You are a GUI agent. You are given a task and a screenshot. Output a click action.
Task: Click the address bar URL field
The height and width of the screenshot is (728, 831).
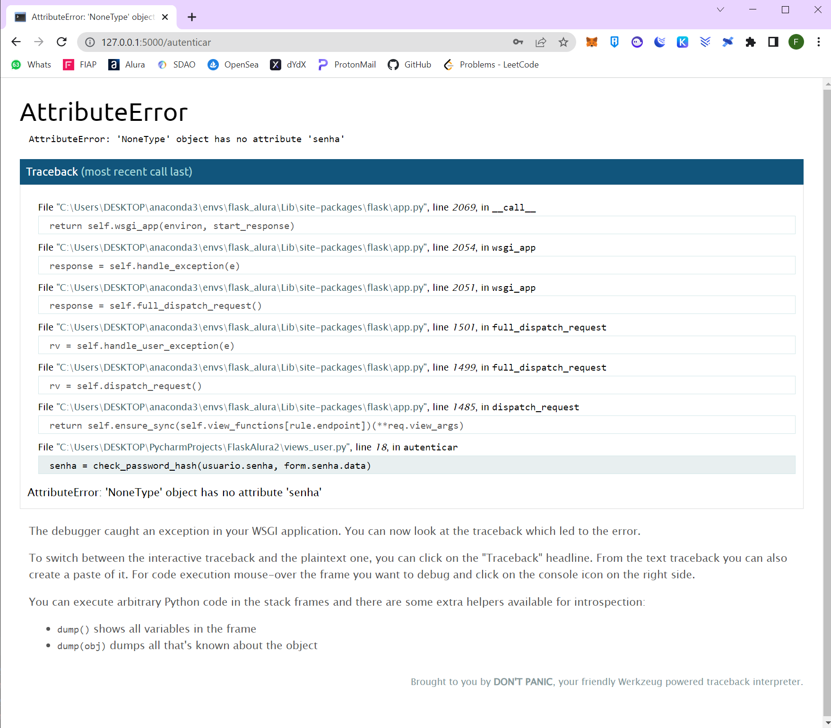point(303,42)
